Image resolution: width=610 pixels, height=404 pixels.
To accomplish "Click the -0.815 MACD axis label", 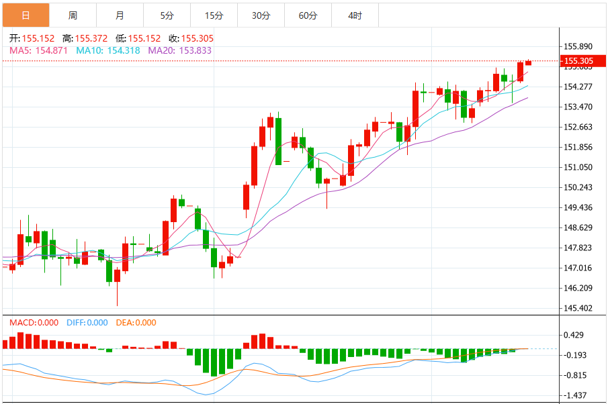I will click(575, 375).
